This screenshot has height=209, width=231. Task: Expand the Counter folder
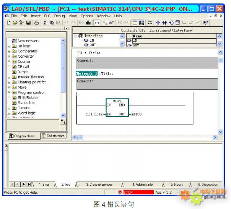tap(9, 62)
